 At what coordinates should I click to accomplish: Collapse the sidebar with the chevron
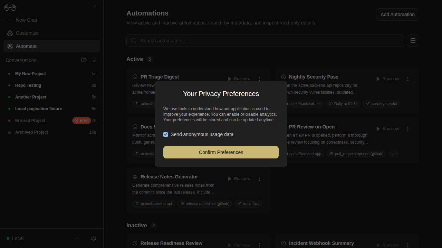click(95, 7)
